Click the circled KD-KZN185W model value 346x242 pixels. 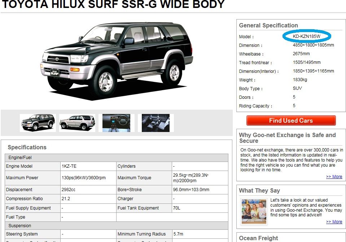[x=307, y=36]
